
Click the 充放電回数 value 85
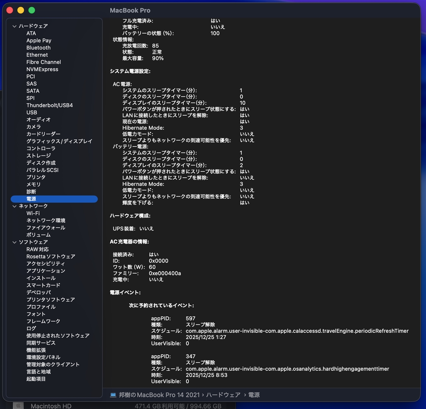click(x=156, y=46)
